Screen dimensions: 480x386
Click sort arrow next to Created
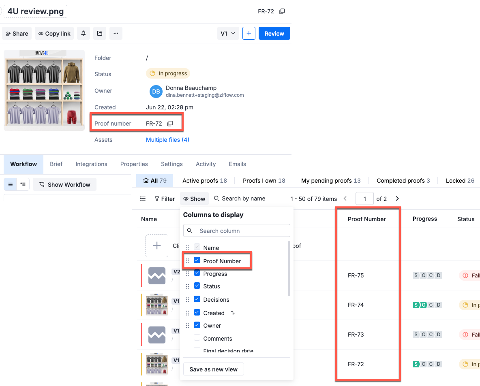233,313
